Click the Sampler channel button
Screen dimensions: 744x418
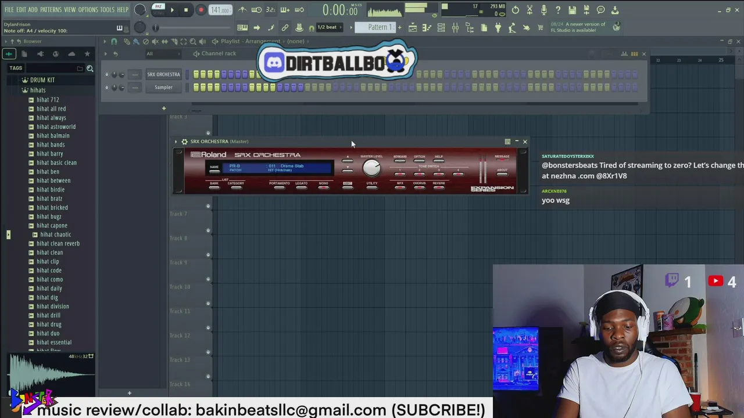click(163, 87)
